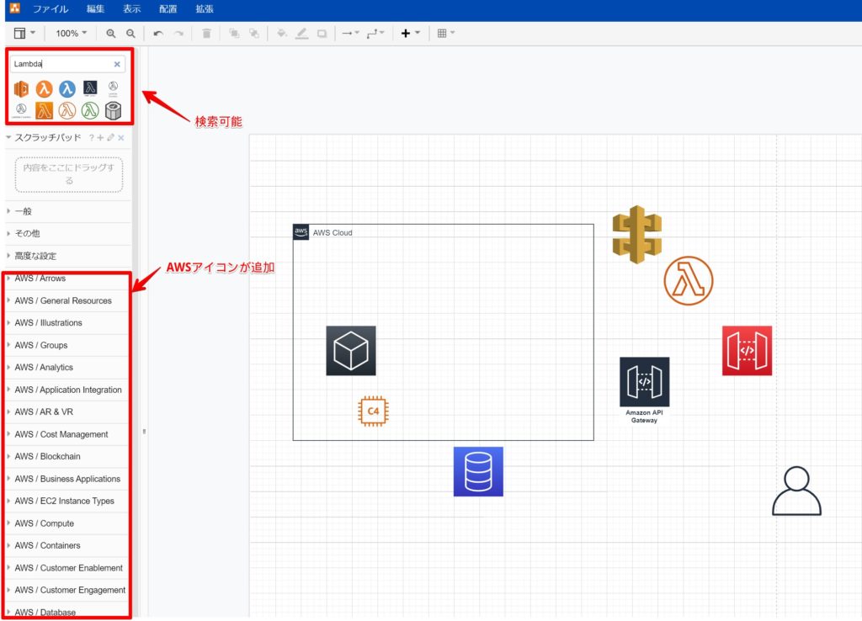This screenshot has width=862, height=621.
Task: Expand AWS / Illustrations library
Action: [67, 323]
